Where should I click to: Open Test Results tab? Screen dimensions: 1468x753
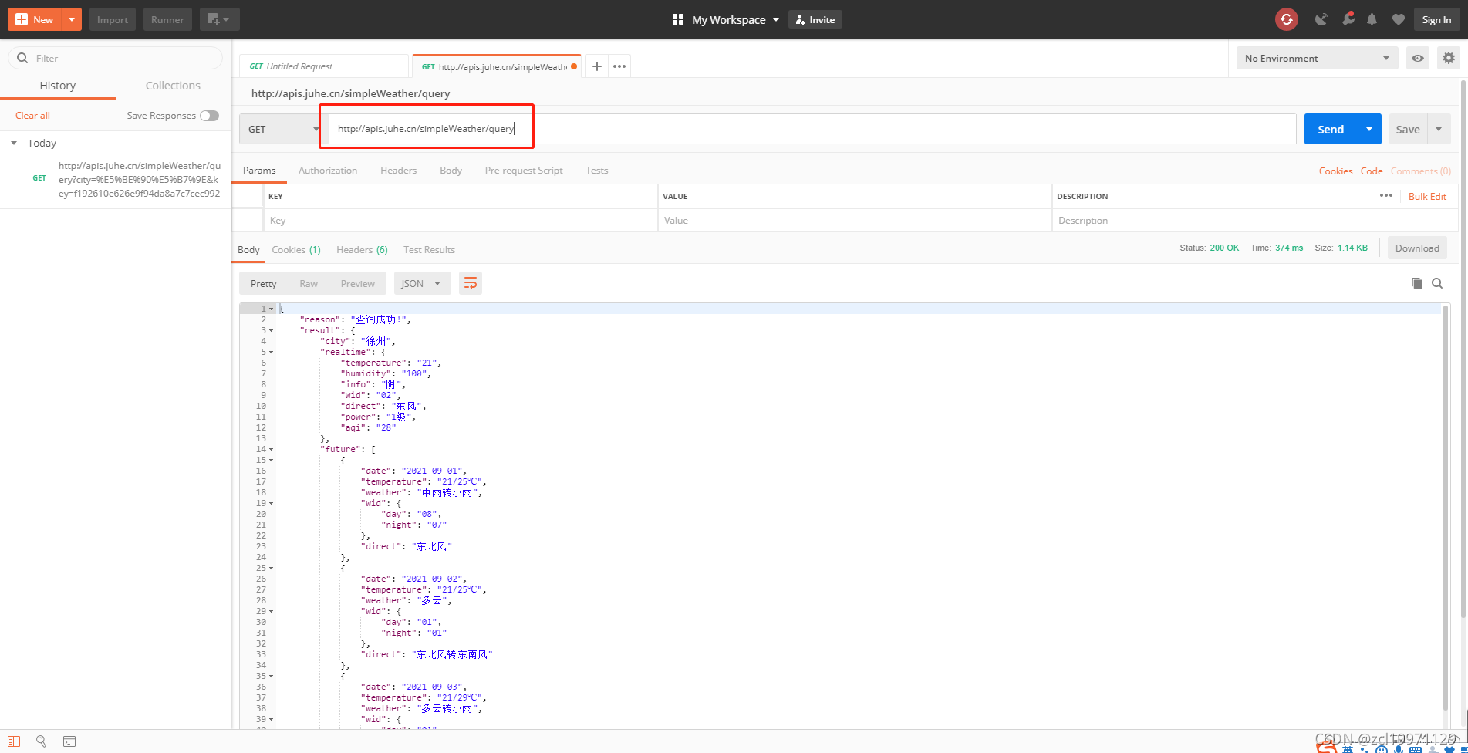click(x=429, y=249)
